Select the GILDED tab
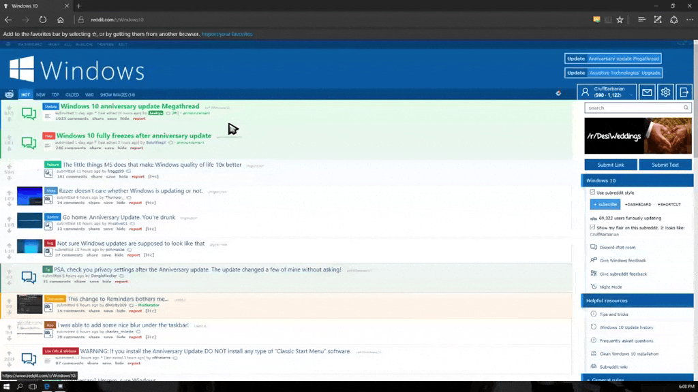This screenshot has height=392, width=698. (x=72, y=95)
